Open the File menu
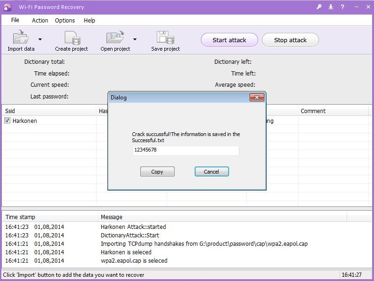The height and width of the screenshot is (281, 374). coord(15,20)
